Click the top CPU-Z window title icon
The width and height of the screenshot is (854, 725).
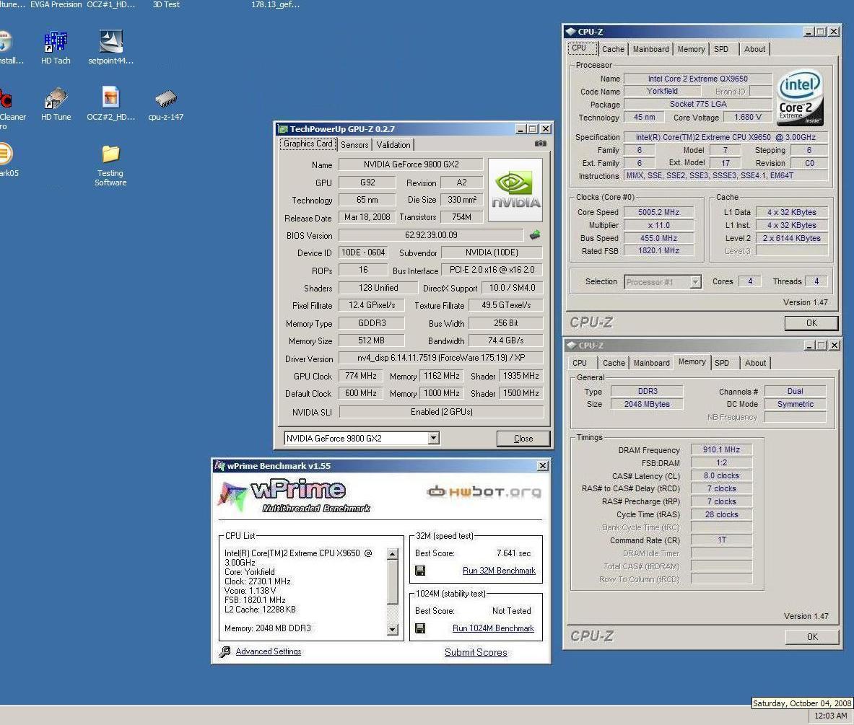point(571,32)
